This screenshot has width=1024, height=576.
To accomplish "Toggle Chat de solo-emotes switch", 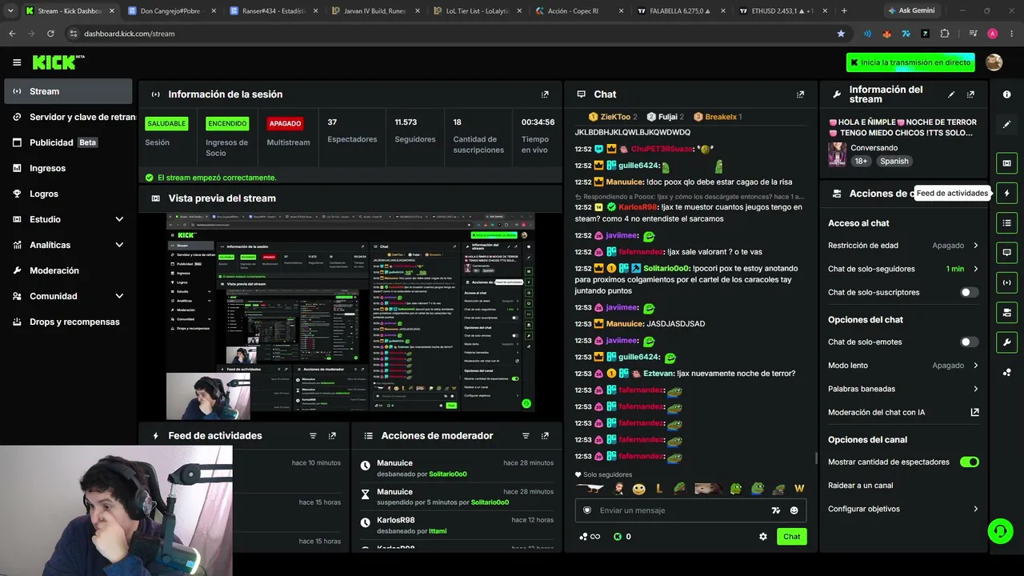I will pos(969,342).
